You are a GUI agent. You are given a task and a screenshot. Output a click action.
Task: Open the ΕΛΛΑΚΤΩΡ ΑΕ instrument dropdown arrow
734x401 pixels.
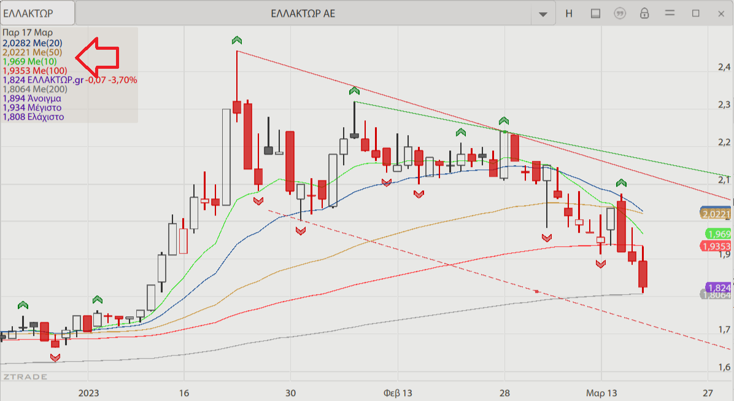[543, 14]
